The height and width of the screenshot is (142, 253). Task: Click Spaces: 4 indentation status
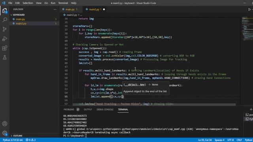pos(219,140)
